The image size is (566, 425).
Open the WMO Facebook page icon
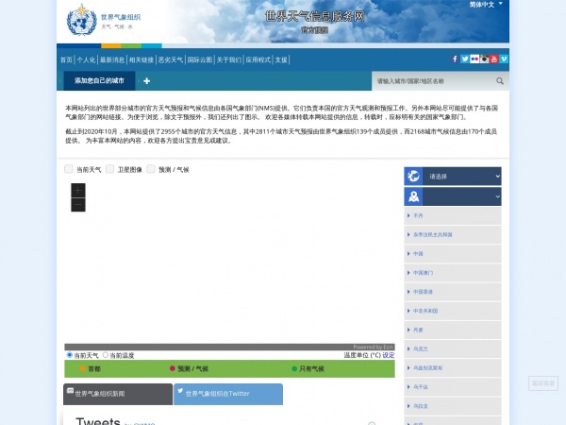(x=455, y=59)
